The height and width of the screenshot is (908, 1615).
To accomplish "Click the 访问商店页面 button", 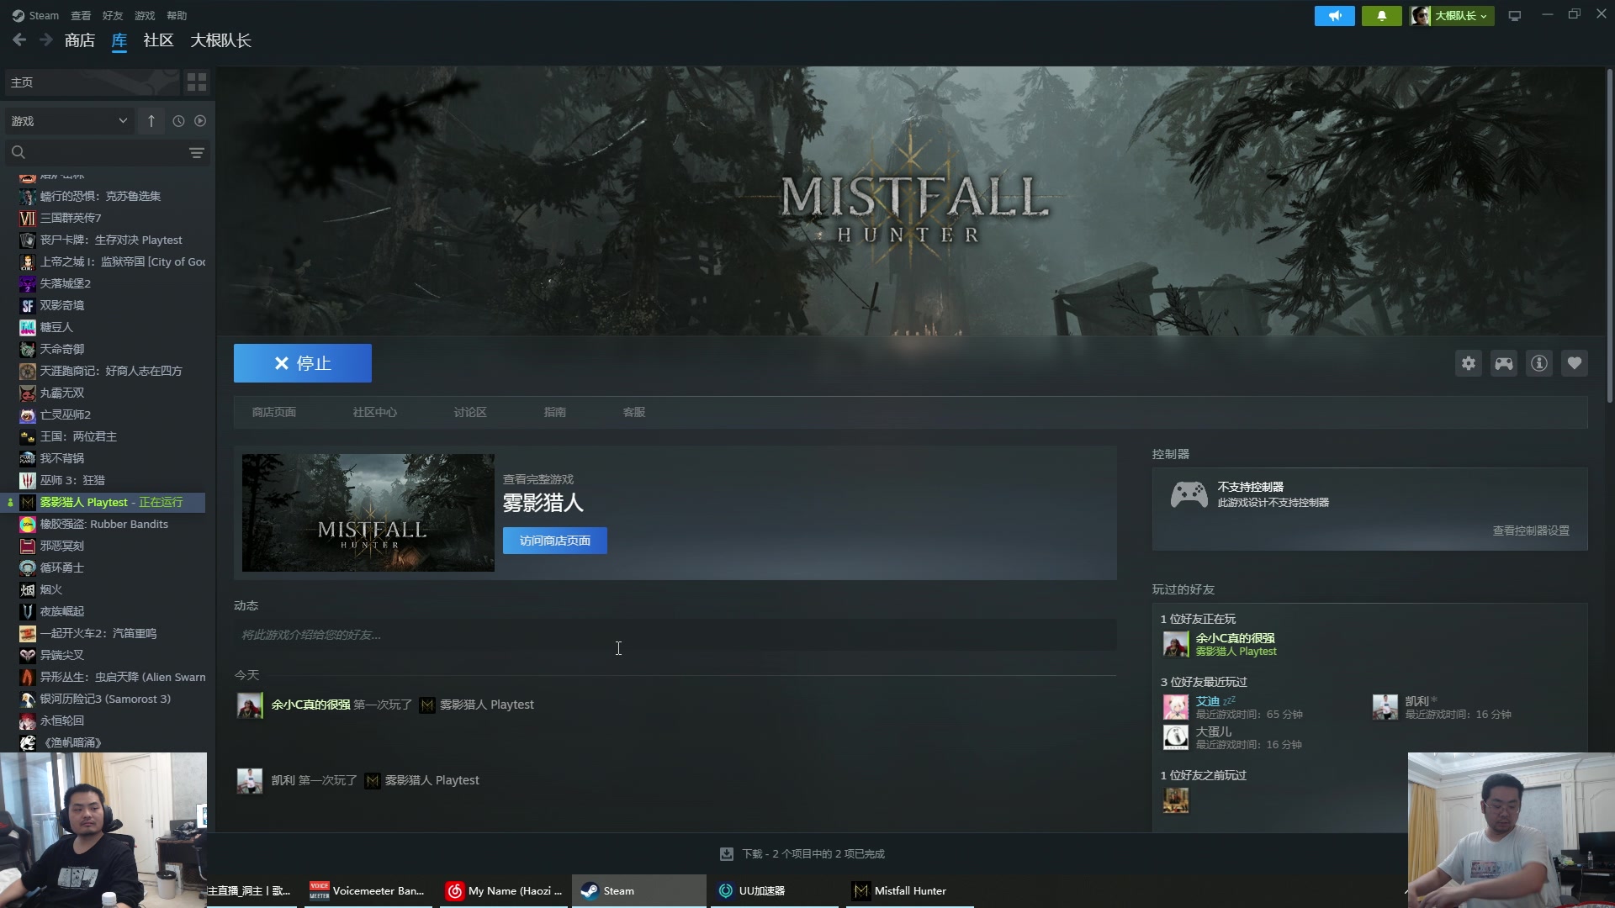I will click(555, 541).
